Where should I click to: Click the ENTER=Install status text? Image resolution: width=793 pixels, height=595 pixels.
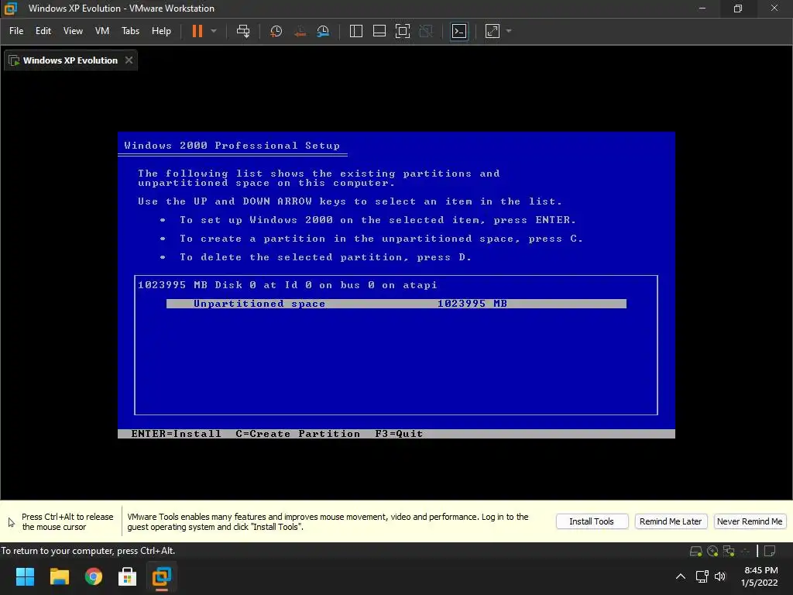coord(176,434)
